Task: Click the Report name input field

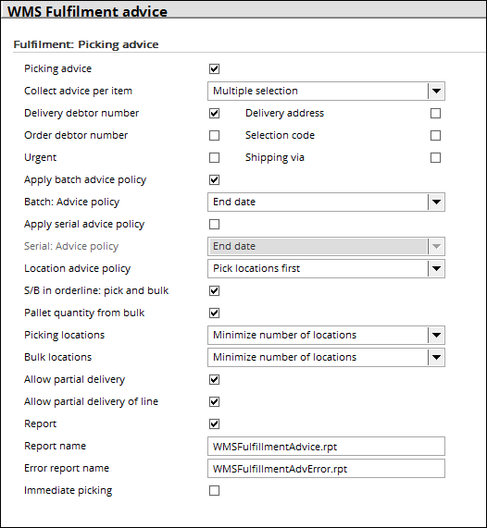Action: pos(326,447)
